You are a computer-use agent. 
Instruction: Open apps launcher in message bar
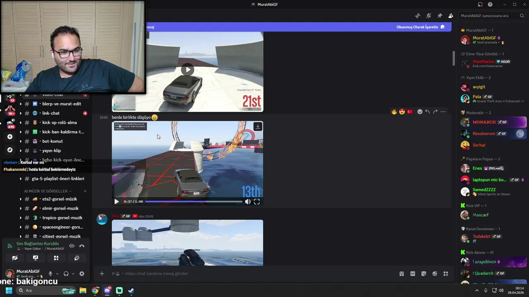pyautogui.click(x=446, y=273)
